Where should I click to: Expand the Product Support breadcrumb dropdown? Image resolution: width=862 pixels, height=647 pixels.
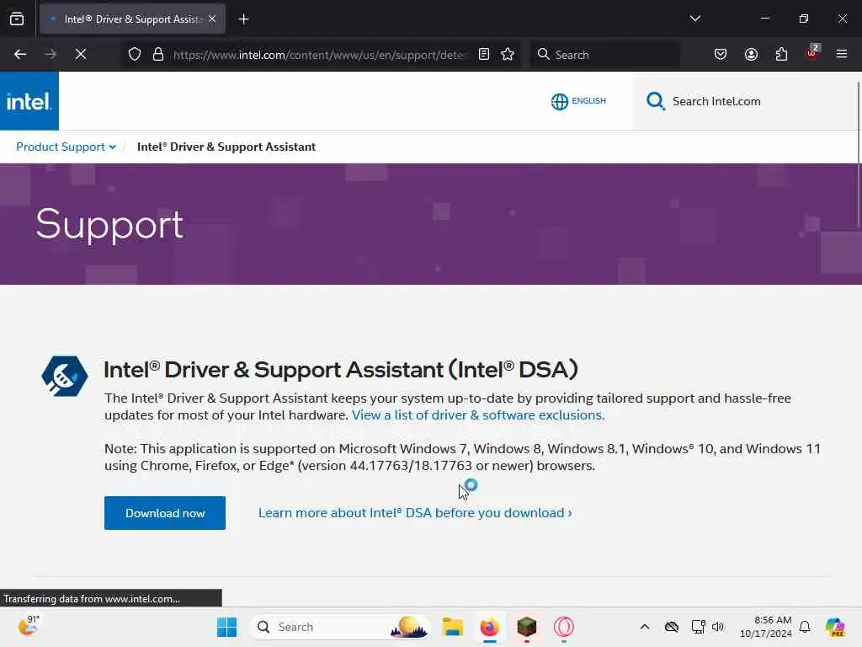[x=66, y=147]
